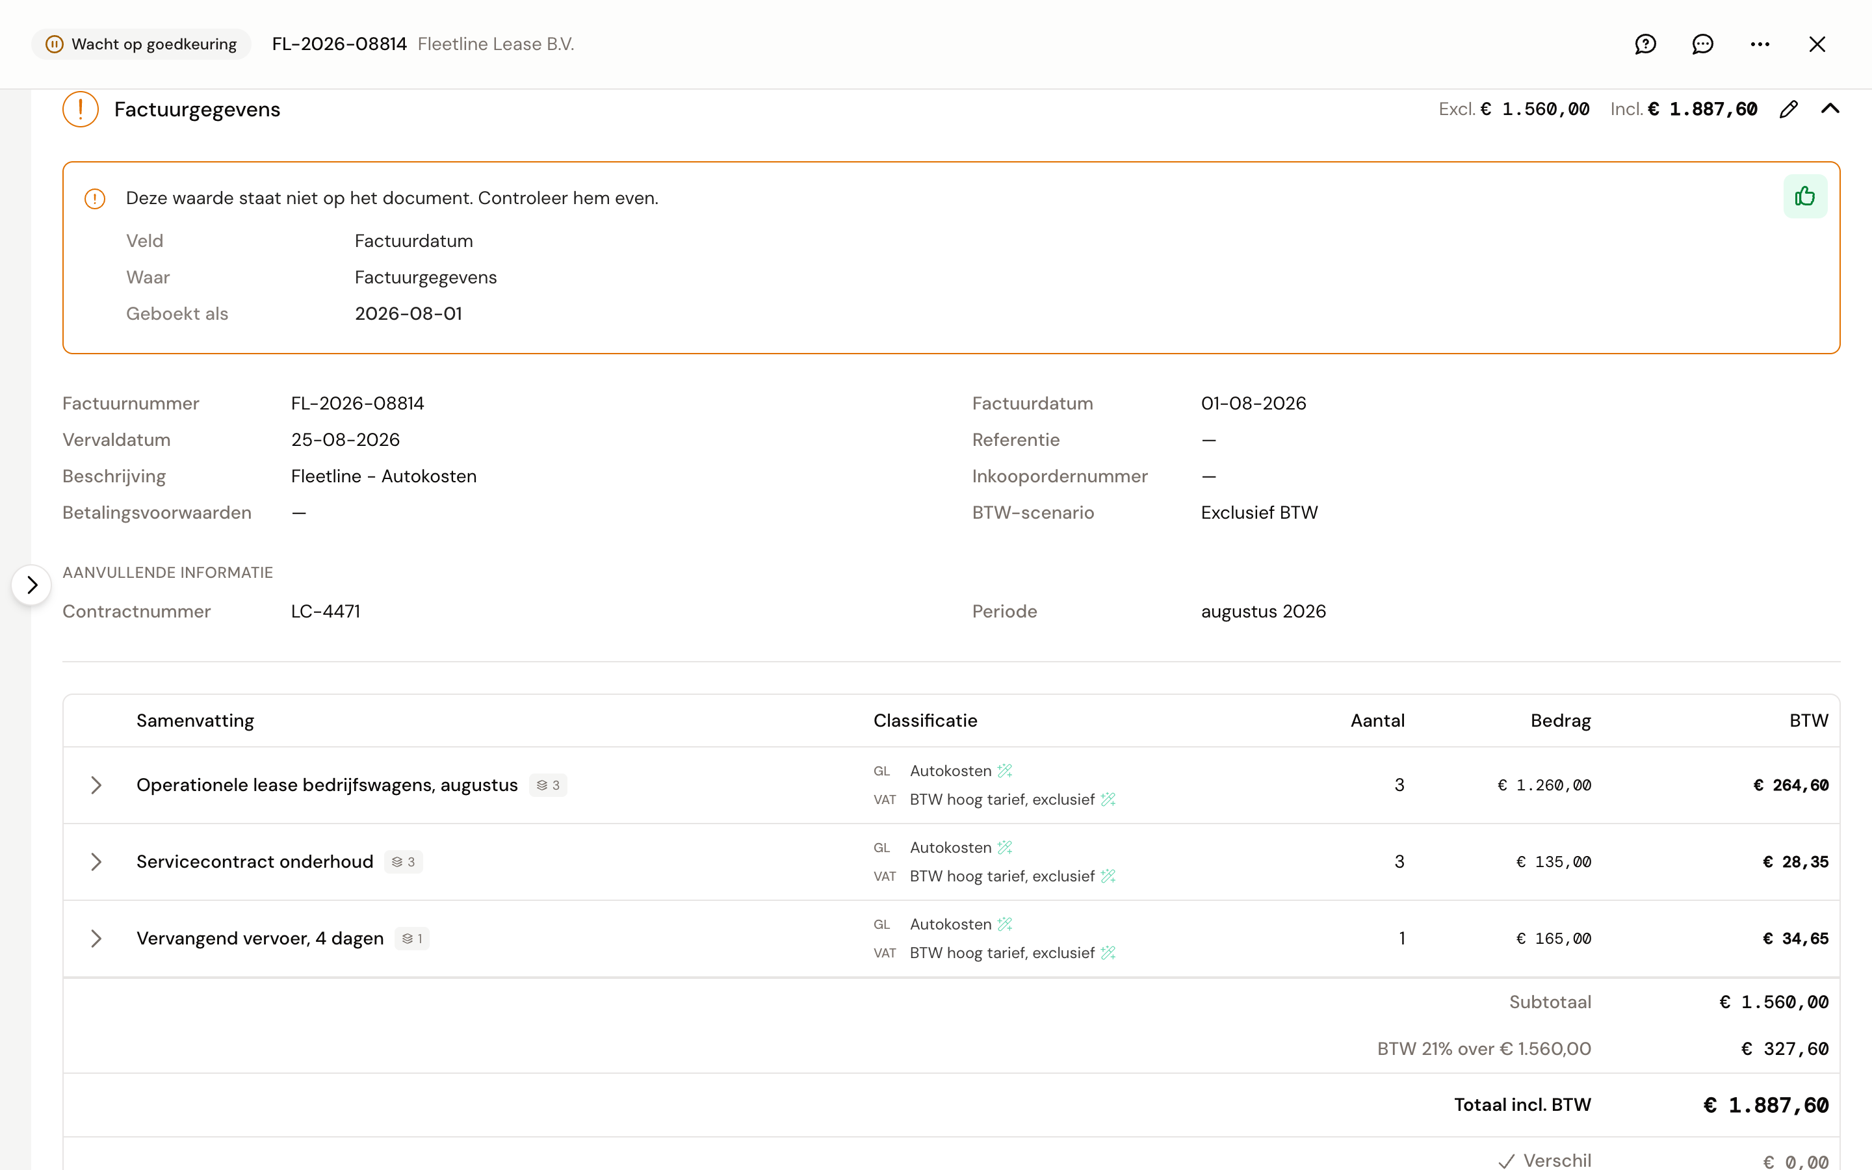
Task: Collapse the Factuurgegevens section
Action: pos(1830,109)
